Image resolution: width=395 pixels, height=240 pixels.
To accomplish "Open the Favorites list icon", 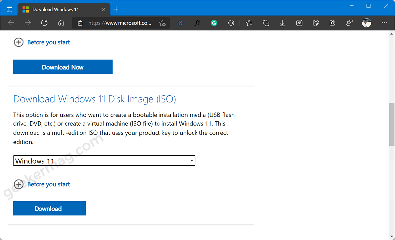I will tap(249, 23).
